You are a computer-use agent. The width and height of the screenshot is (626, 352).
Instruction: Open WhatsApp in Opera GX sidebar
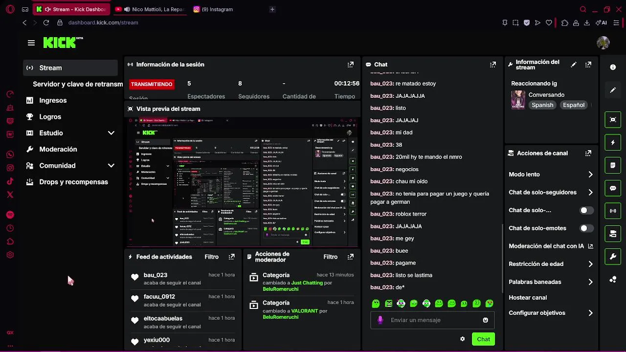(10, 155)
